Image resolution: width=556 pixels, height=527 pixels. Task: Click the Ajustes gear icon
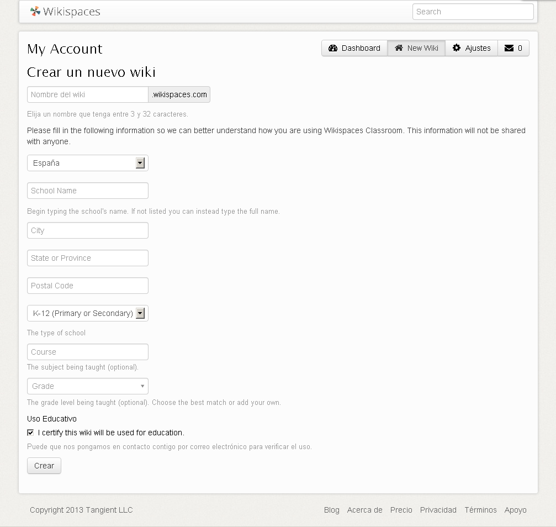(457, 48)
